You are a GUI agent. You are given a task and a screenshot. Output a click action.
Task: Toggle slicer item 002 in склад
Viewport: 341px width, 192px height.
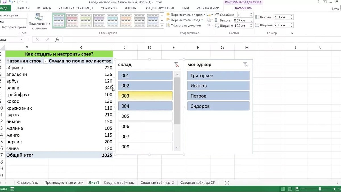145,86
